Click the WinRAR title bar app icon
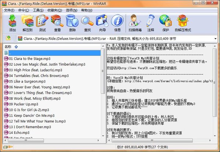Screen dimensions: 220x152 click(x=4, y=3)
